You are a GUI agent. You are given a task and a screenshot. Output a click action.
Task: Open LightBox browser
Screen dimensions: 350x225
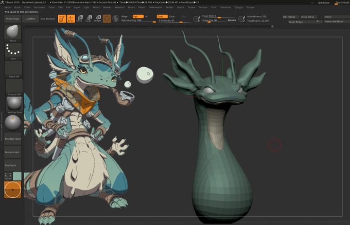point(30,19)
